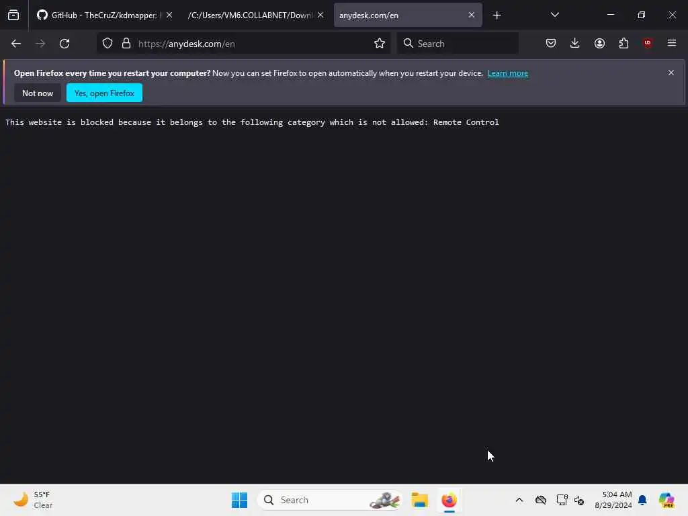
Task: Click the forward navigation arrow
Action: (40, 44)
